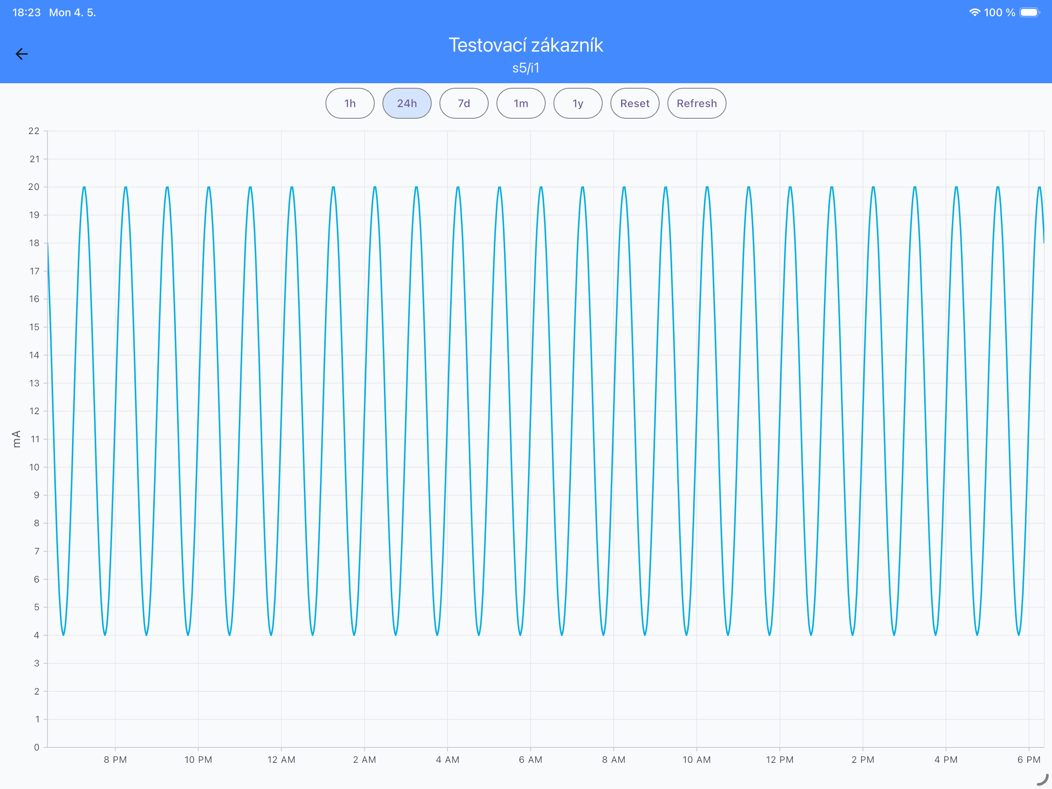Switch chart to 7d range
Screen dimensions: 1052x789
[464, 103]
